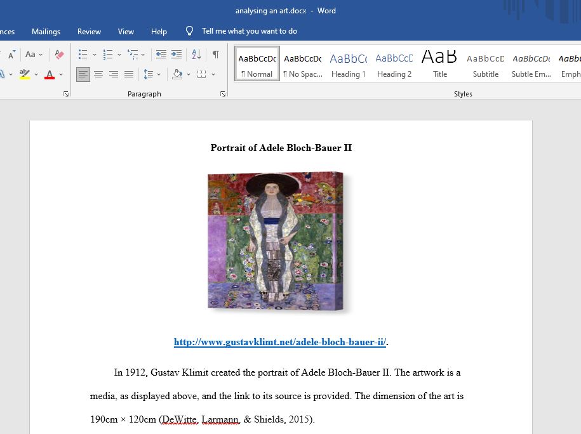
Task: Click the text 'In 1912, Gustav Klimit'
Action: click(x=161, y=372)
